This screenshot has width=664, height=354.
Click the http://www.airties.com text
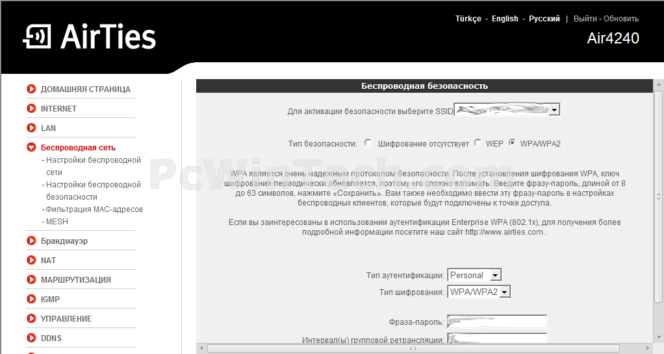(x=504, y=232)
